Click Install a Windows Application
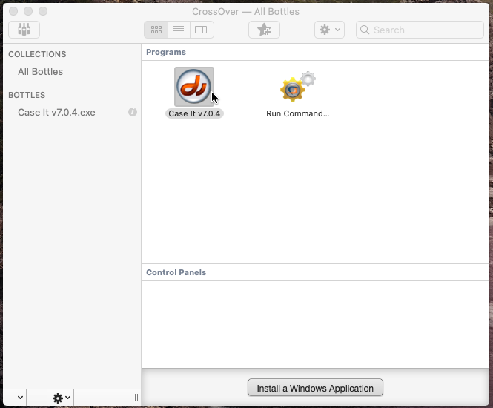The width and height of the screenshot is (493, 408). tap(315, 388)
